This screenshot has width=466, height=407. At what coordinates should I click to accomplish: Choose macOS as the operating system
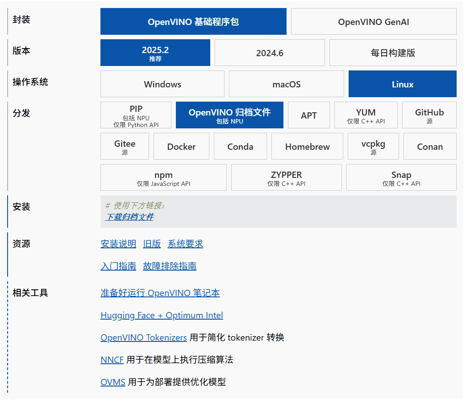pos(286,84)
